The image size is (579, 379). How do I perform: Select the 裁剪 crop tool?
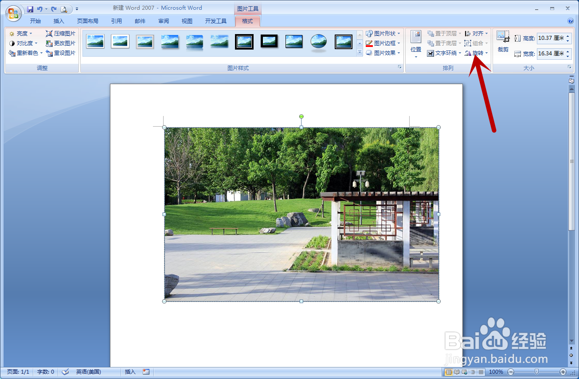[x=503, y=42]
